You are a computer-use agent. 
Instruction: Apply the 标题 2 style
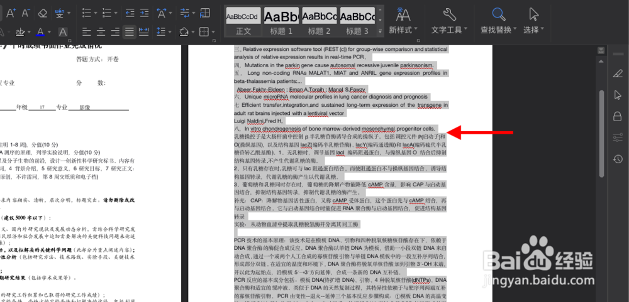point(320,21)
